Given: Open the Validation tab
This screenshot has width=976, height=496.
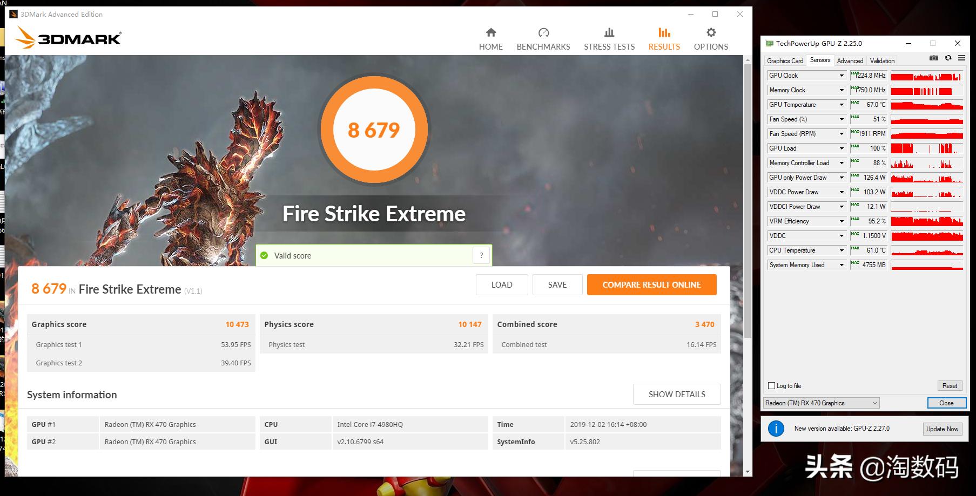Looking at the screenshot, I should (882, 61).
